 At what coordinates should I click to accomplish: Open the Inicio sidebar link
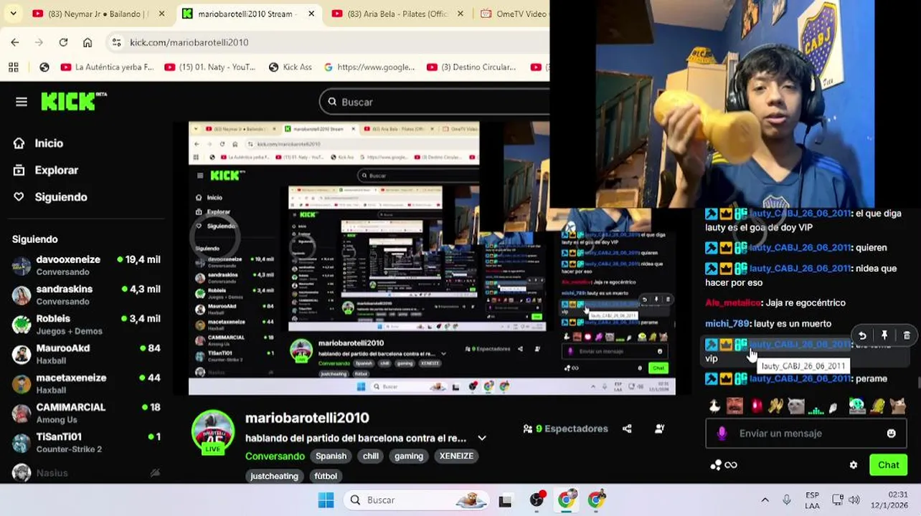click(49, 143)
